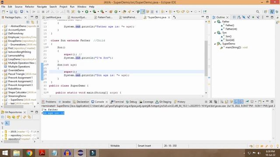Click the Debug bug icon in the toolbar
Screen dimensions: 280x157
tap(79, 12)
